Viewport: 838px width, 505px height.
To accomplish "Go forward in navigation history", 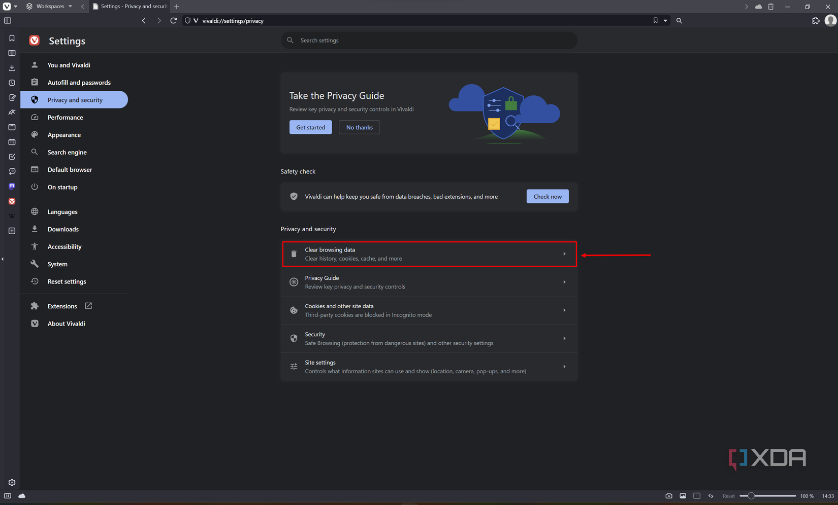I will tap(158, 21).
